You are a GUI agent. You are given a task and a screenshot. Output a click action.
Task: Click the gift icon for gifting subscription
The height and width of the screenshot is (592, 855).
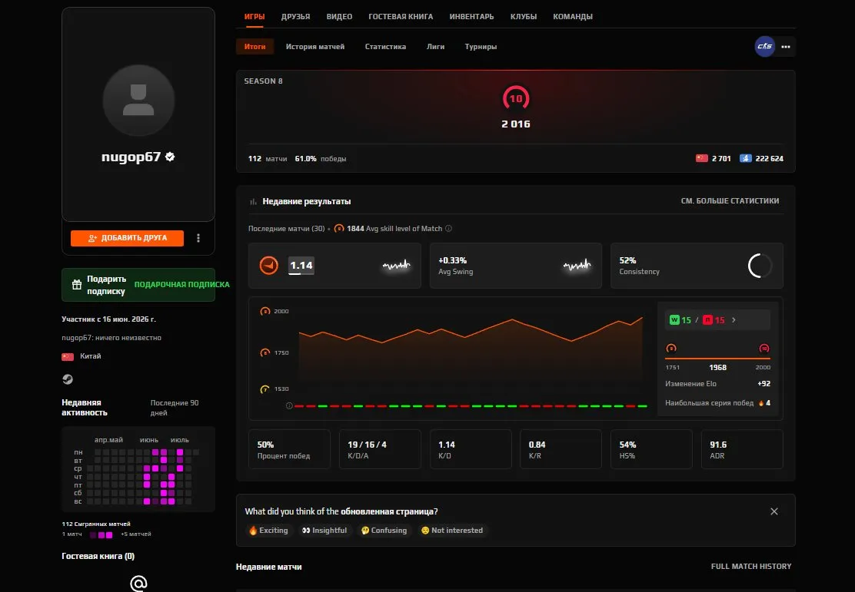pyautogui.click(x=77, y=285)
